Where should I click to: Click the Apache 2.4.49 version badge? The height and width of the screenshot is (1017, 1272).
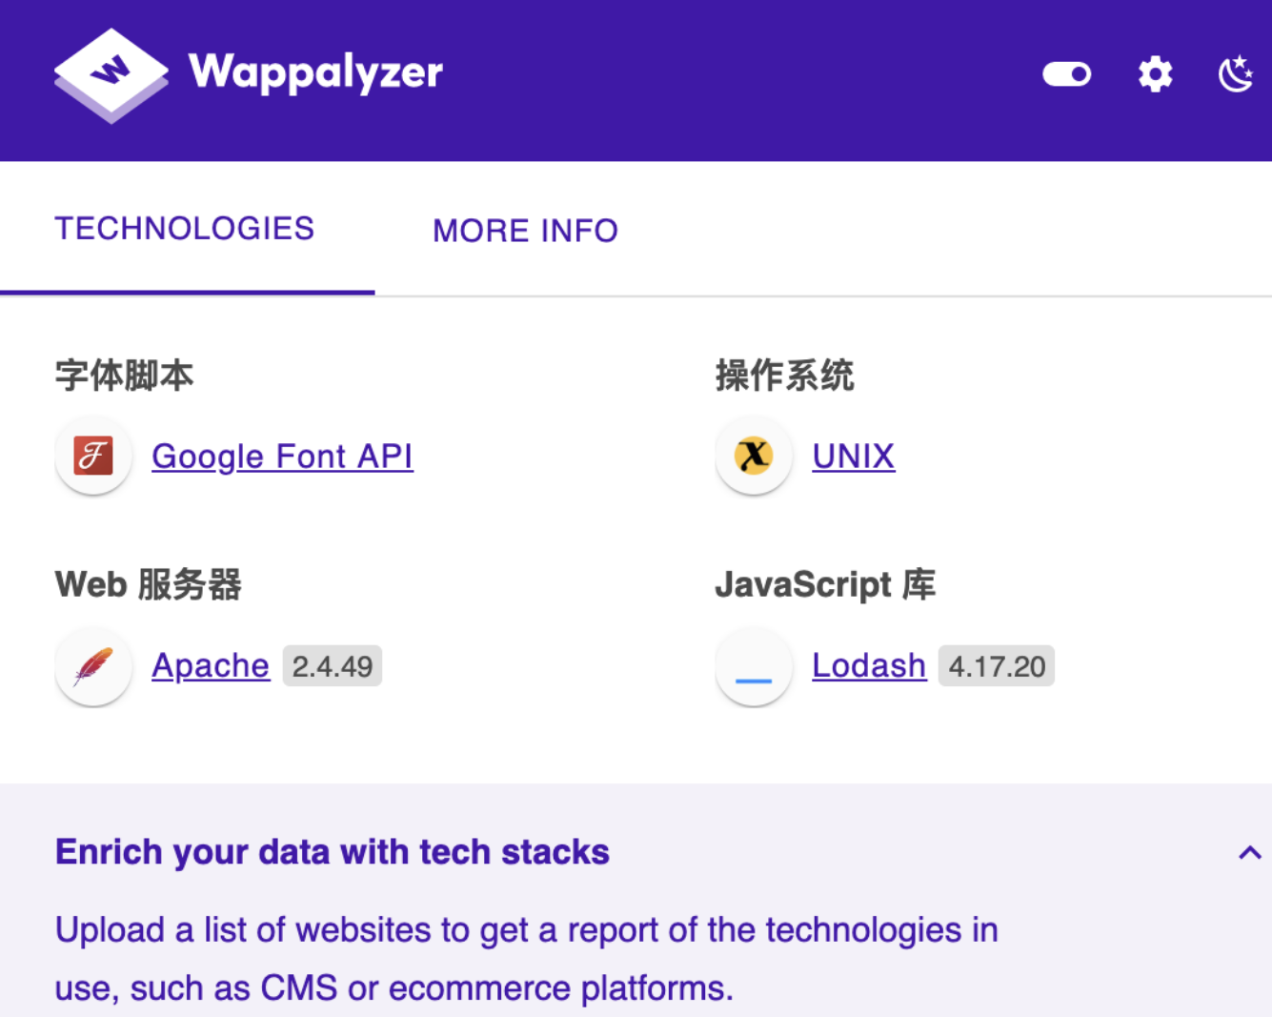pyautogui.click(x=333, y=666)
